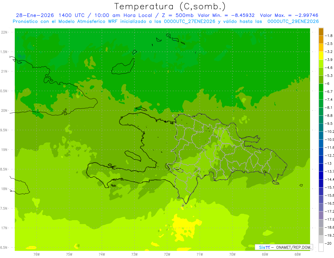Click the '-3.9' color bar value
The width and height of the screenshot is (334, 258).
(329, 60)
